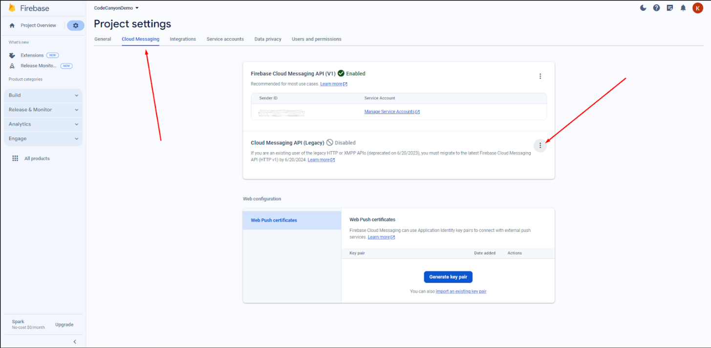Open project settings gear icon
This screenshot has width=711, height=348.
tap(76, 25)
